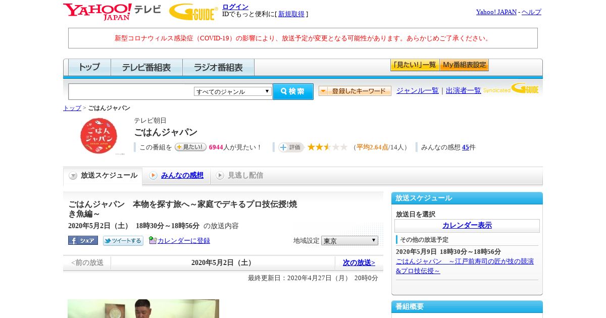Open the 地域設定 東京 region dropdown
The image size is (606, 318).
coord(349,241)
